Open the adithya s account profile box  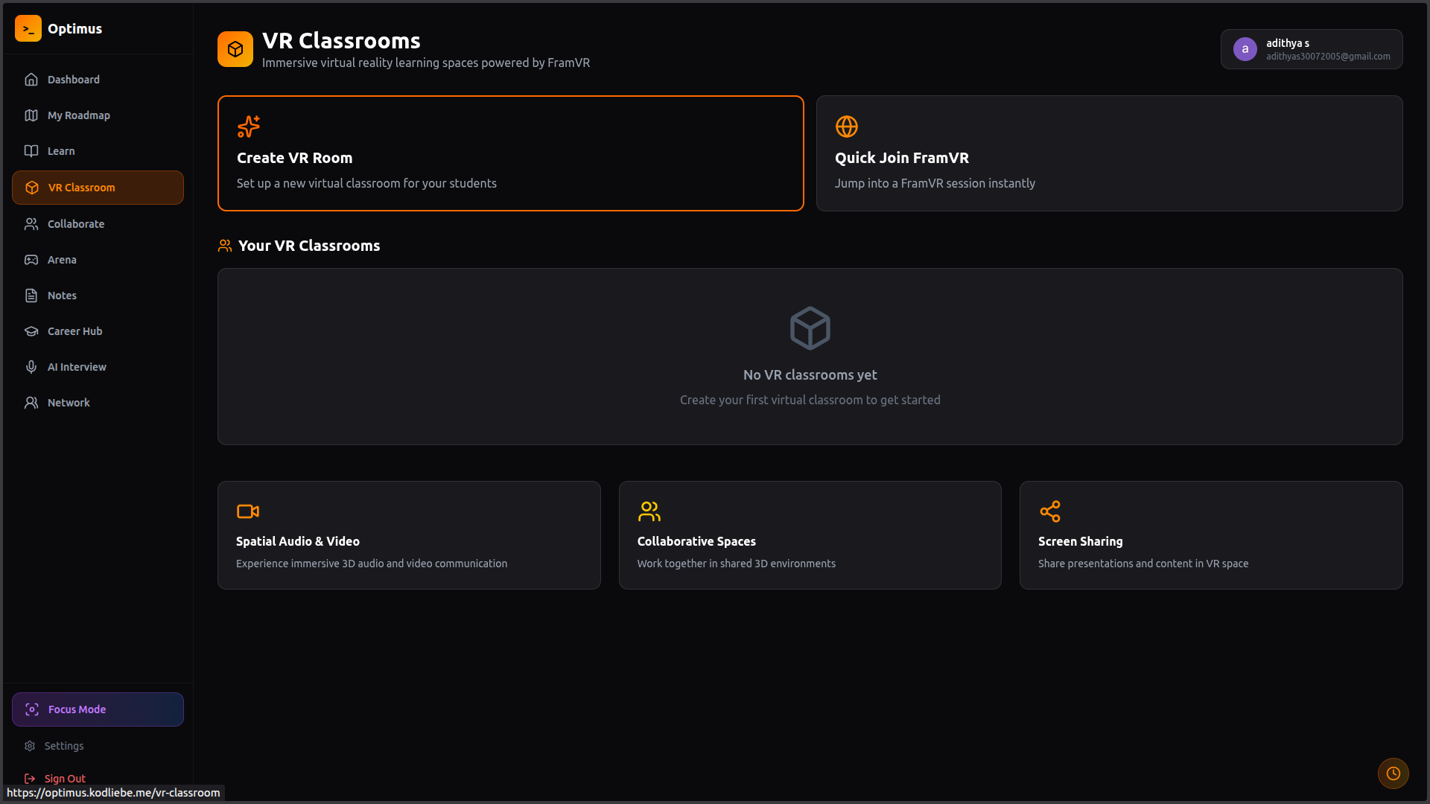coord(1311,49)
